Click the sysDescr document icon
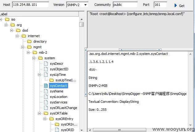 point(46,64)
